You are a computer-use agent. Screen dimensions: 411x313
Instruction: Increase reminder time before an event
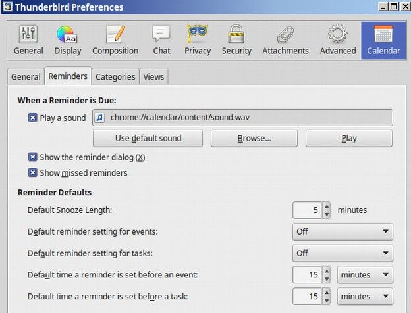[x=327, y=271]
